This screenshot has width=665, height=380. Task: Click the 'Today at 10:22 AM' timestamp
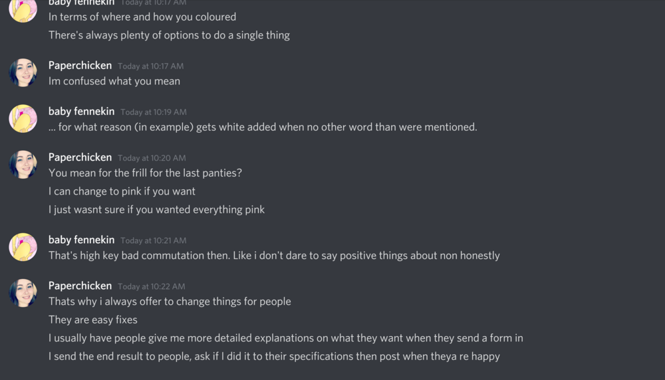[x=152, y=286]
